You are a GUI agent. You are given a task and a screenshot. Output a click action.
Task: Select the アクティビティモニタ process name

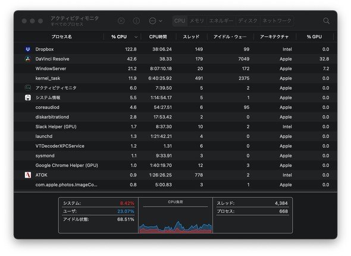tap(56, 88)
